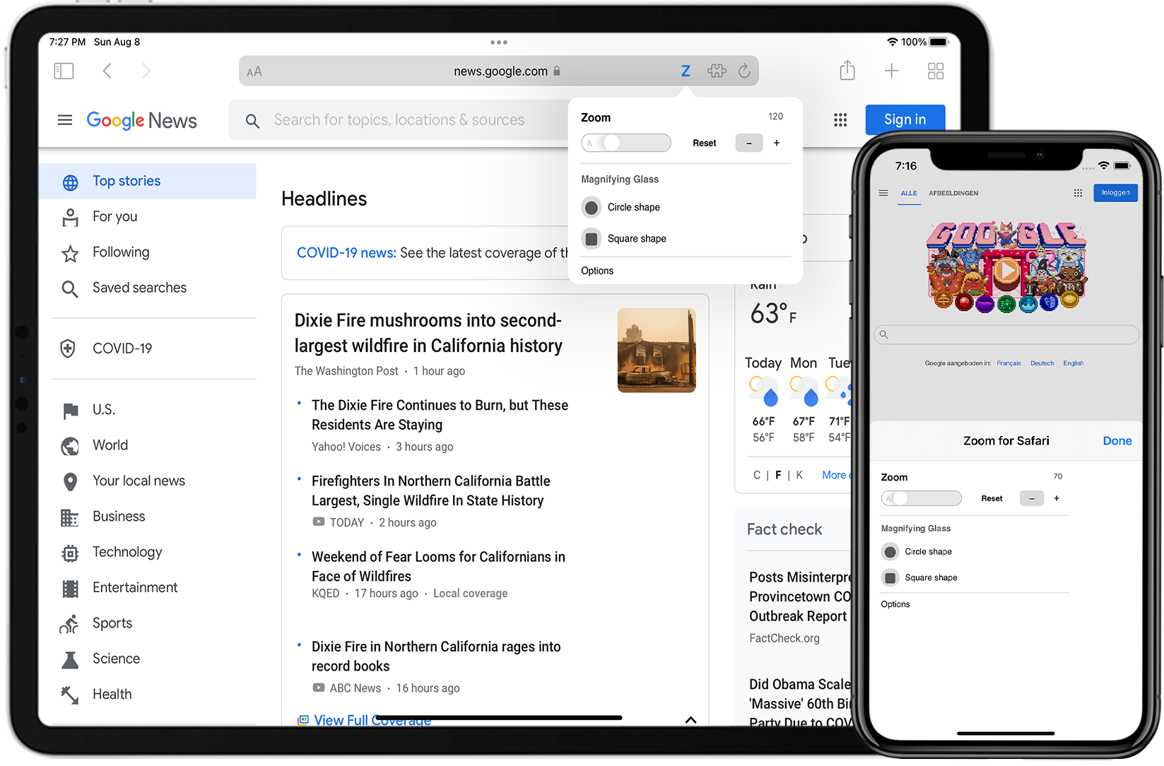
Task: Select the Circle shape magnifying glass
Action: (591, 207)
